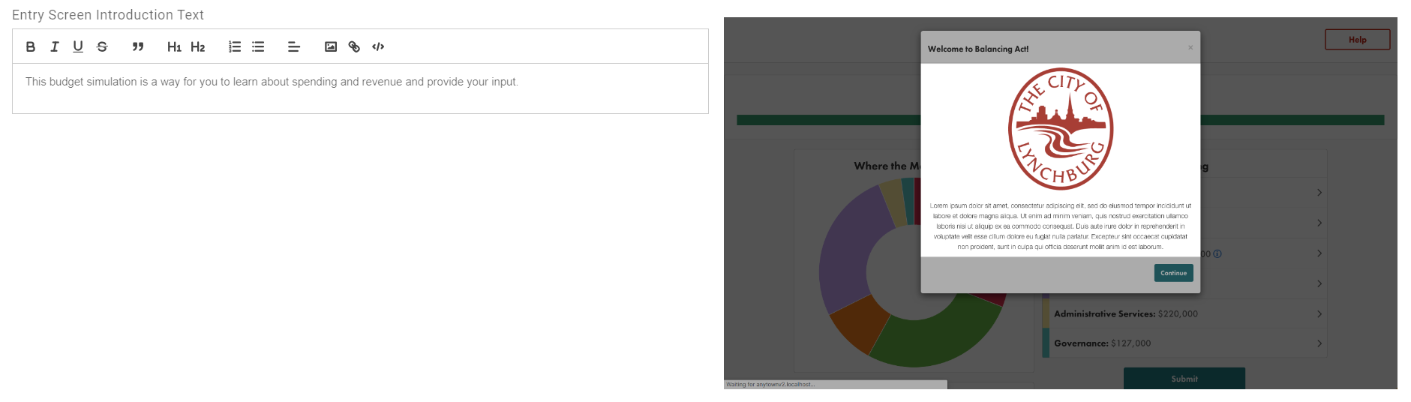
Task: Insert a block quote
Action: pos(138,46)
